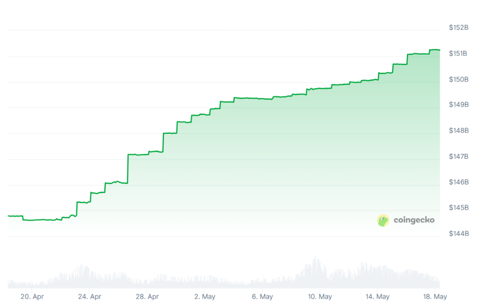This screenshot has height=307, width=477.
Task: Click the $152B y-axis label
Action: [458, 28]
